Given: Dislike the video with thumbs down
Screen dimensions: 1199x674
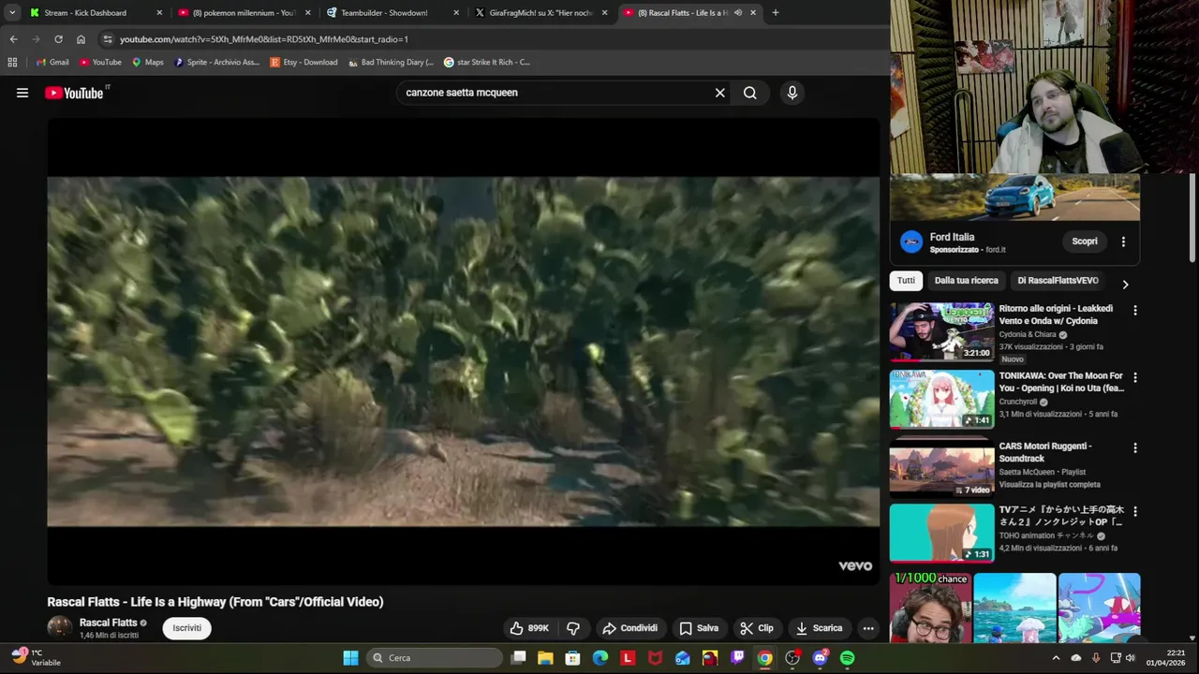Looking at the screenshot, I should tap(573, 628).
